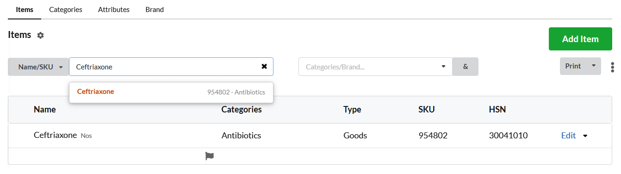This screenshot has width=621, height=174.
Task: Go to the Brand tab
Action: (155, 9)
